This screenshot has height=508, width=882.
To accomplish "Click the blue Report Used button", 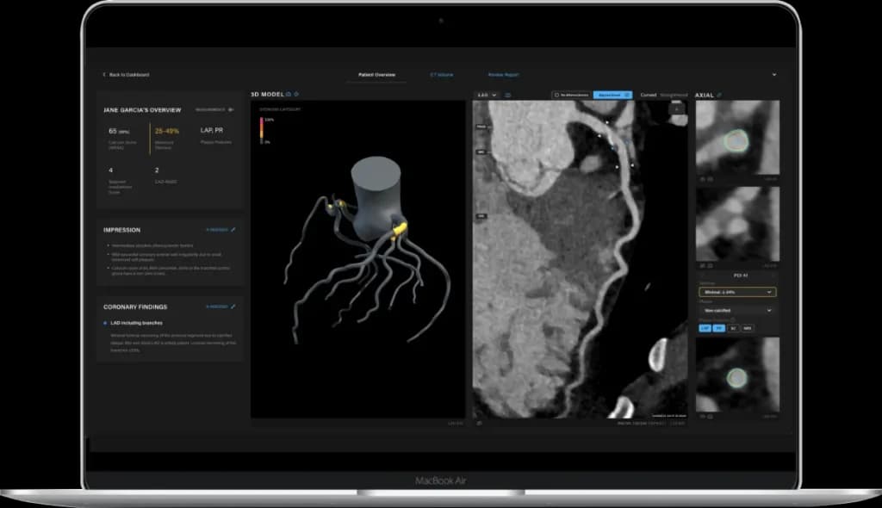I will coord(612,95).
